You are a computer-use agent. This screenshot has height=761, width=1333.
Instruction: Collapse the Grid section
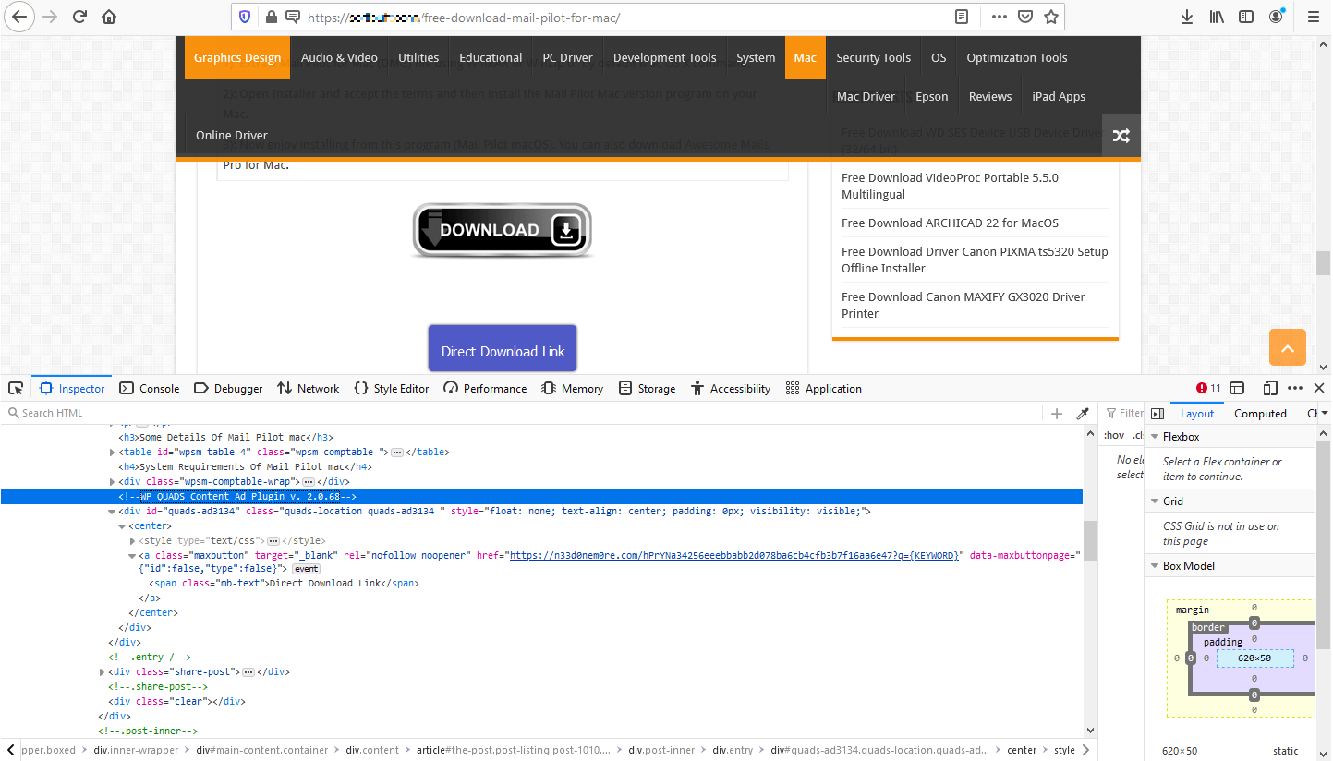point(1155,501)
